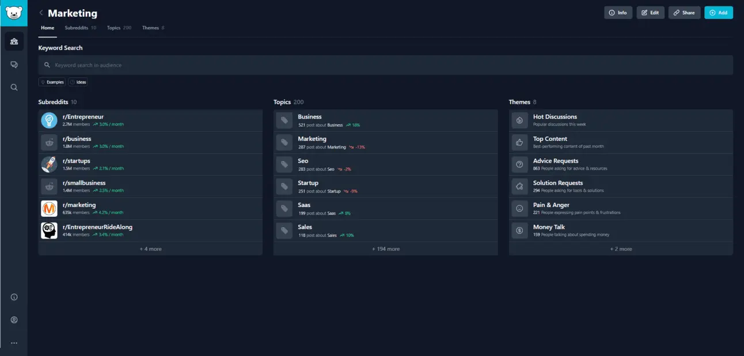Image resolution: width=744 pixels, height=356 pixels.
Task: Click the r/business Reddit avatar icon
Action: [x=49, y=142]
